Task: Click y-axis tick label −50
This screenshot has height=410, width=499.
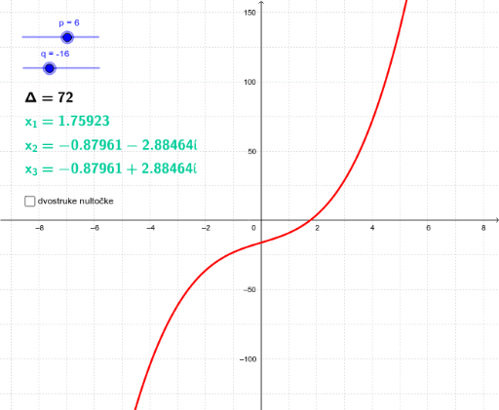Action: (249, 290)
